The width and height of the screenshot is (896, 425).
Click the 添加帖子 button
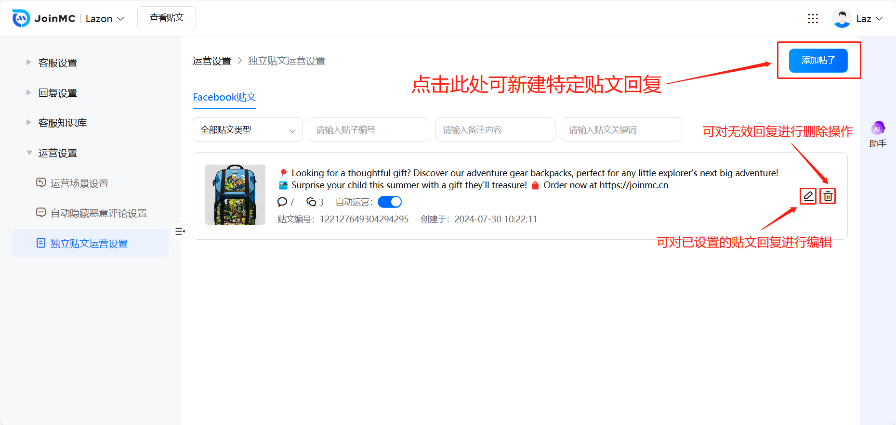coord(818,61)
